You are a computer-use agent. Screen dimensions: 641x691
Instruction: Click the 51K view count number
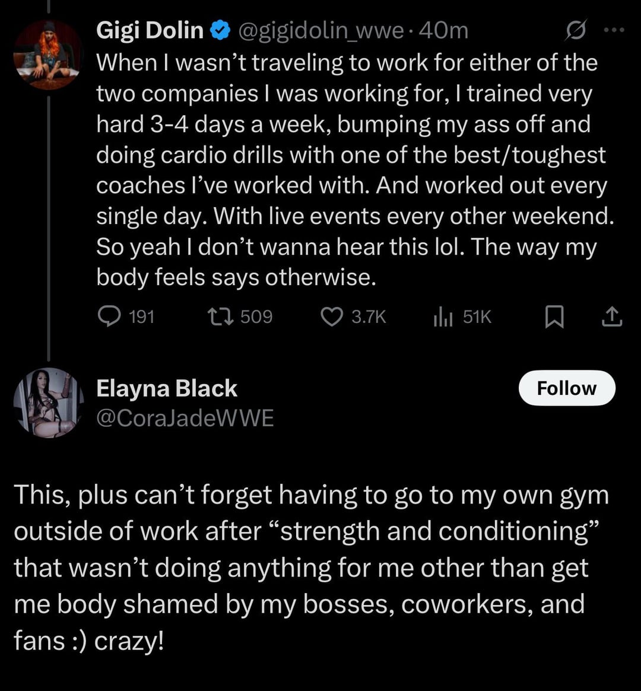point(477,318)
